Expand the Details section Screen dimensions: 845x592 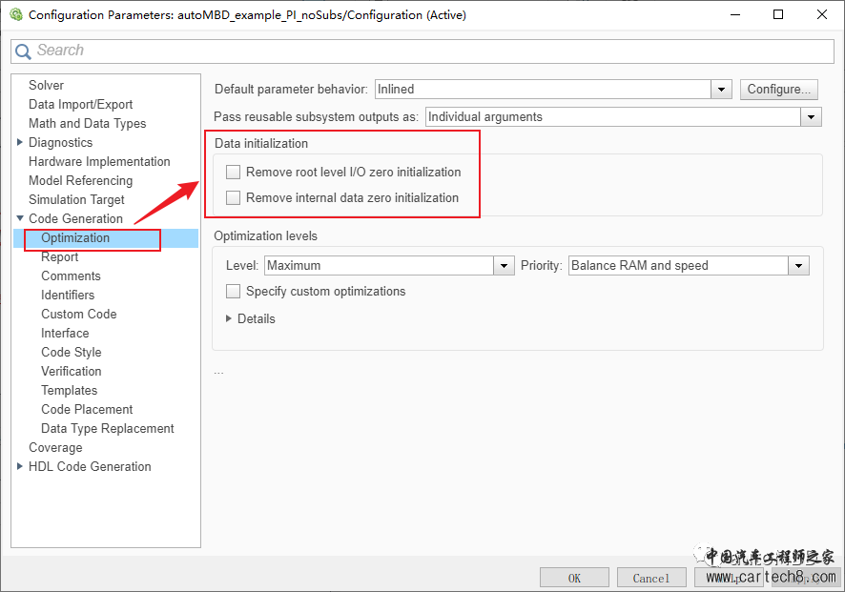229,318
